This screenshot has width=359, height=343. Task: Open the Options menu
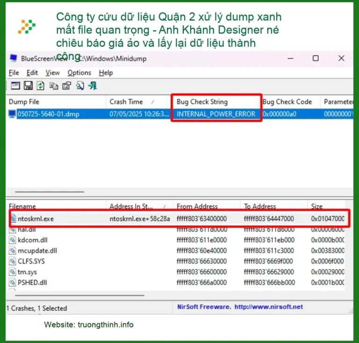pyautogui.click(x=79, y=73)
